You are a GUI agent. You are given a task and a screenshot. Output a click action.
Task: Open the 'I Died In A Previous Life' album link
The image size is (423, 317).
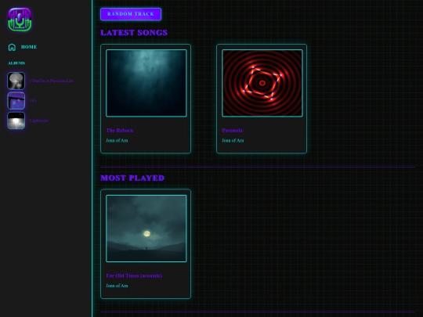click(52, 81)
